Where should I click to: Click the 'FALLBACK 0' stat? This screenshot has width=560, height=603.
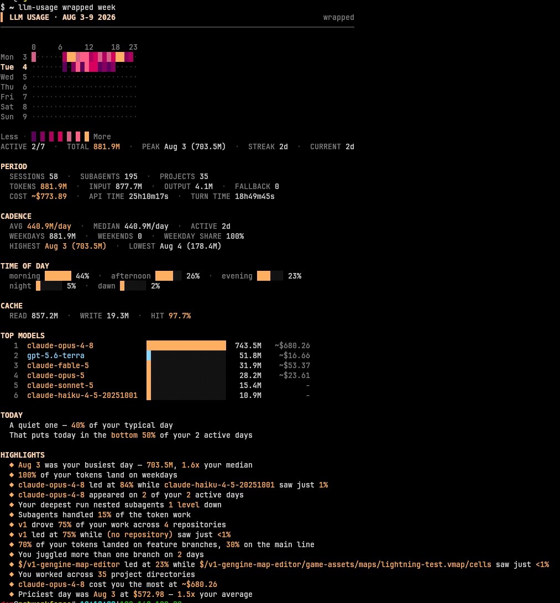pos(257,186)
